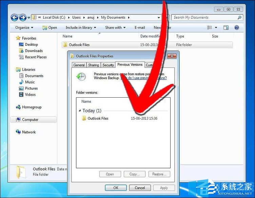Go forward with the Explorer forward arrow
255x198 pixels.
23,17
